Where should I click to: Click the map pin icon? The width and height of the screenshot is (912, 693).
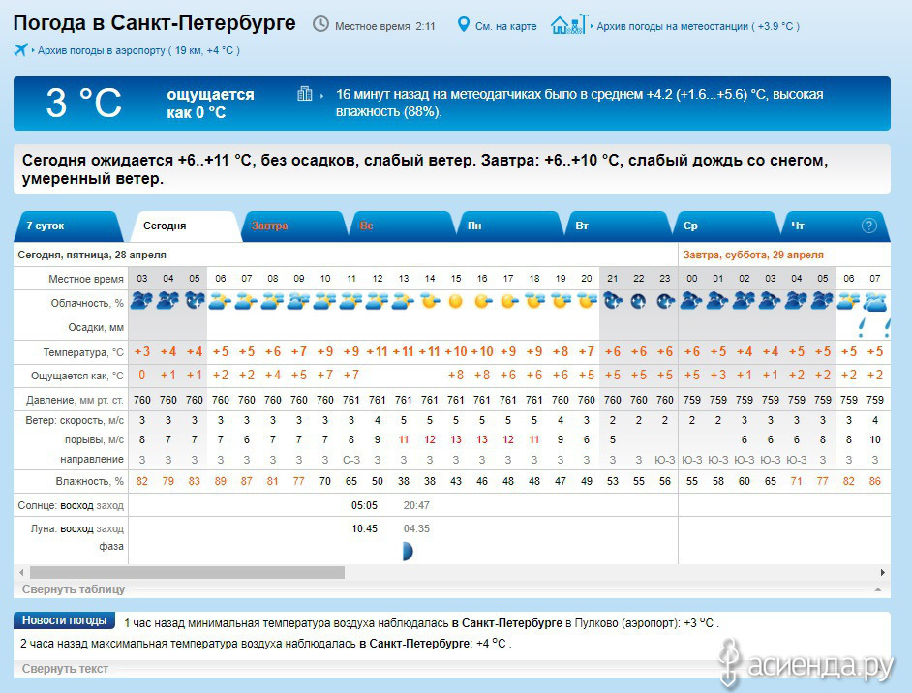[463, 24]
